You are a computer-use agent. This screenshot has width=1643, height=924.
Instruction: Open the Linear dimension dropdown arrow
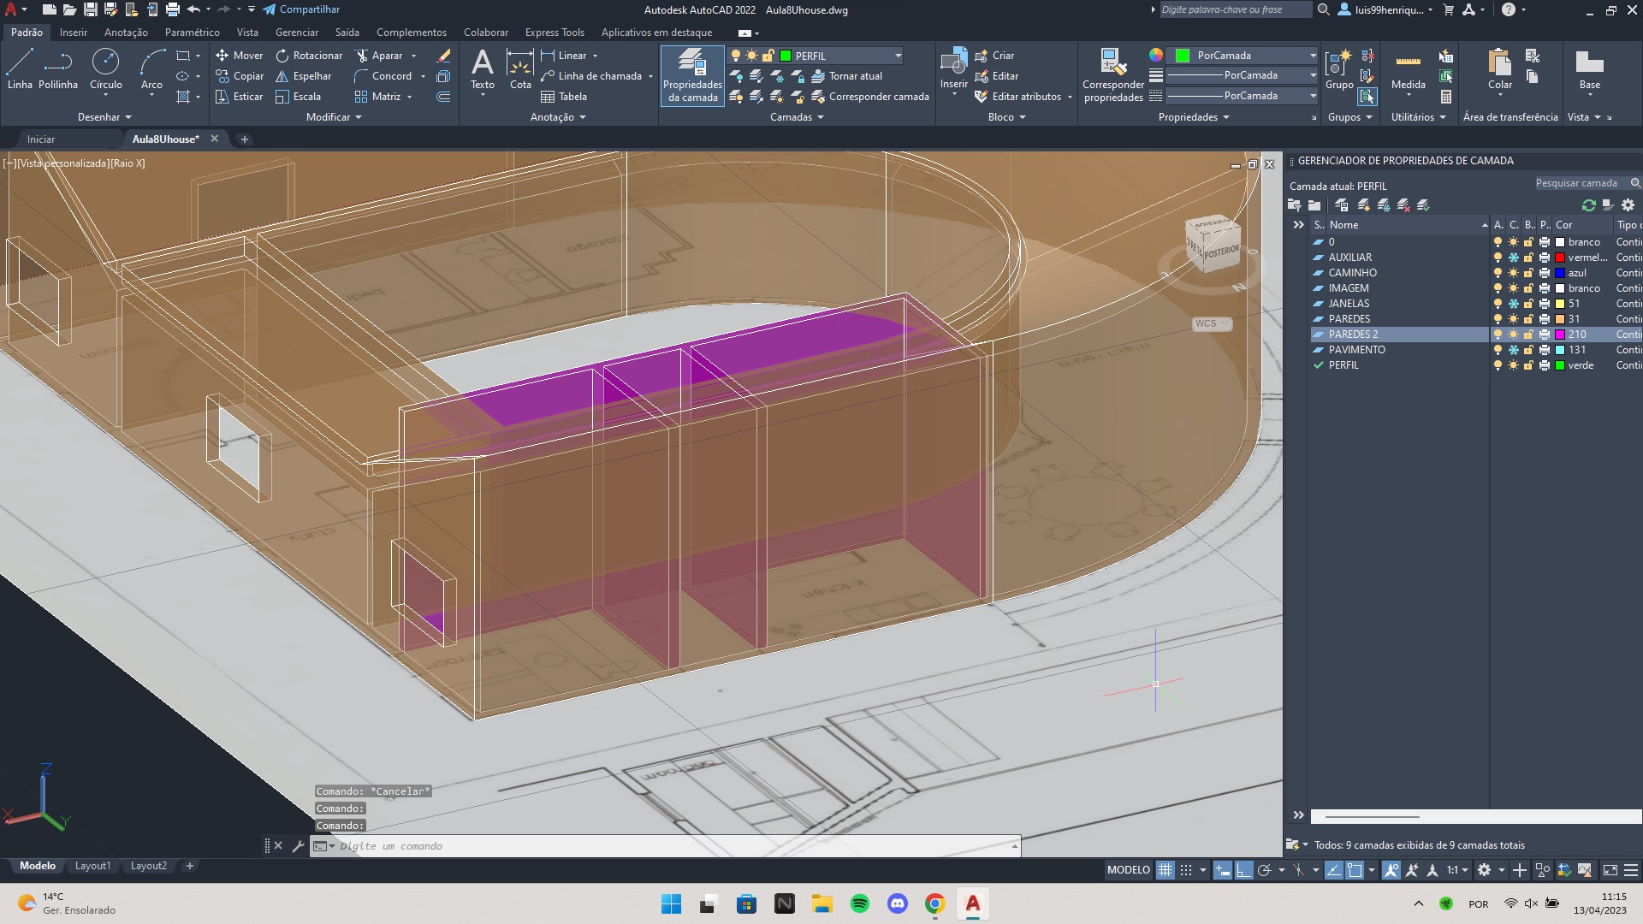[595, 56]
